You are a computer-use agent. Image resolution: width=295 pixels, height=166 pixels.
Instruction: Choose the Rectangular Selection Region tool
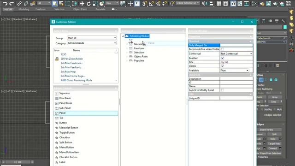click(x=68, y=3)
